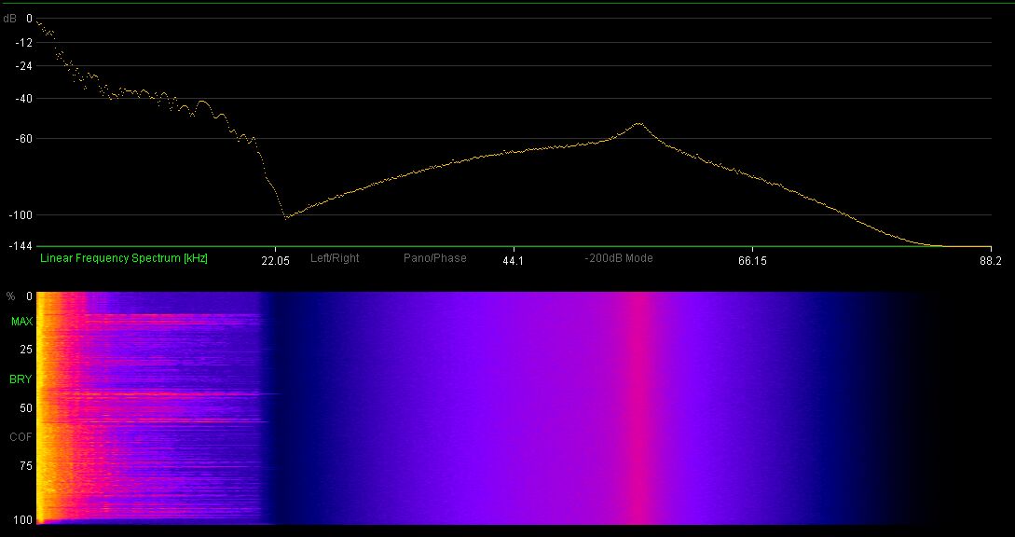Enable the Left/Right display mode
This screenshot has width=1015, height=537.
(x=335, y=258)
